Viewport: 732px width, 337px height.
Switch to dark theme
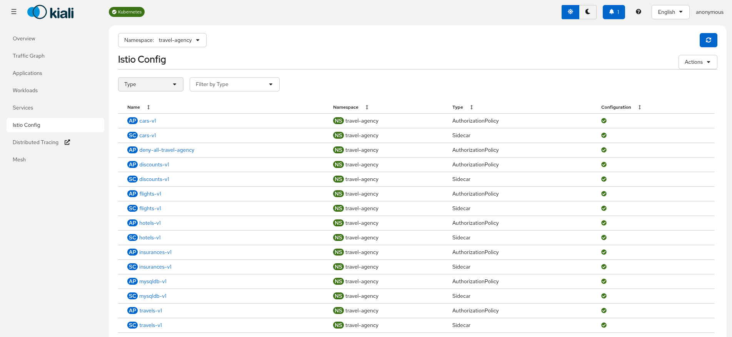tap(588, 12)
